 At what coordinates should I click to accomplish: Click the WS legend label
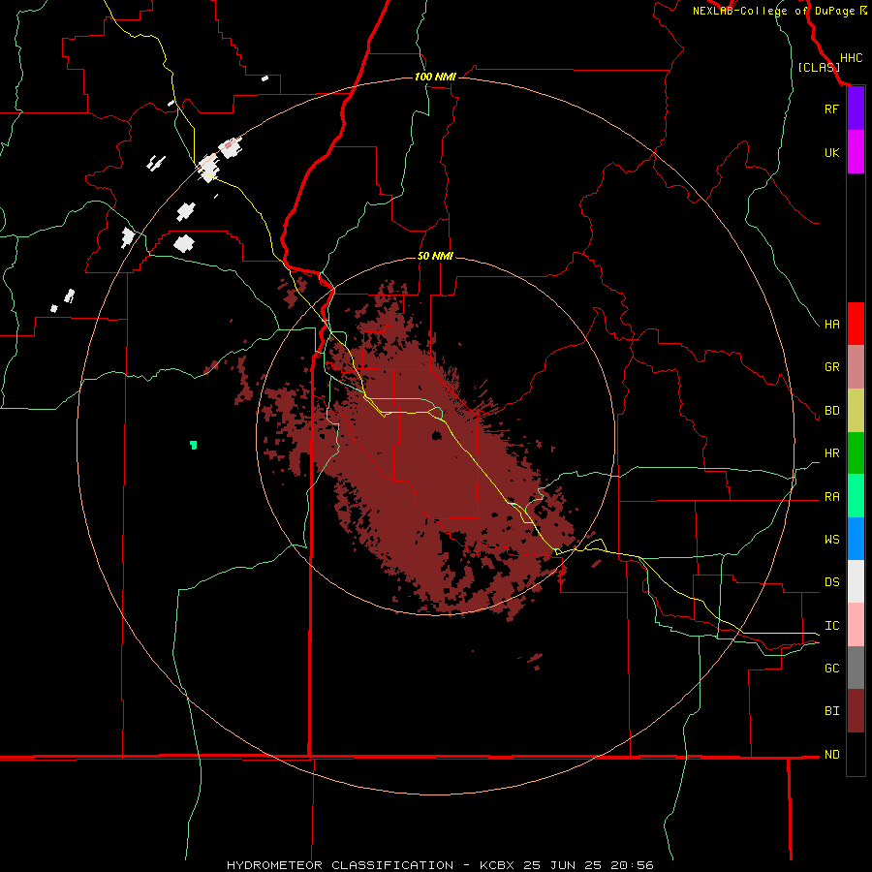[x=832, y=539]
